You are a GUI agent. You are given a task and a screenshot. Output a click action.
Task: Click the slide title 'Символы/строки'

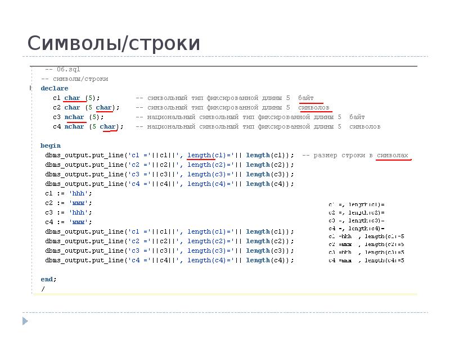point(114,43)
